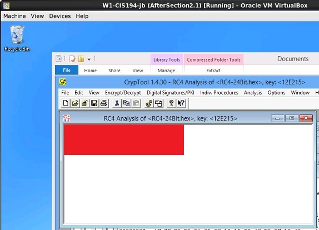Click inside the RC4 Analysis text area
This screenshot has height=230, width=319.
tap(188, 174)
